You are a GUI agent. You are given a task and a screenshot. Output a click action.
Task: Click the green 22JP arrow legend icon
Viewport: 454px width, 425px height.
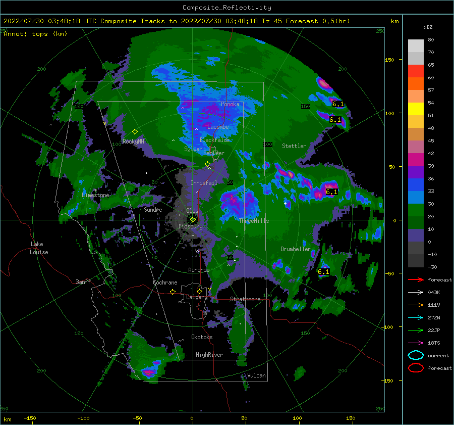tap(416, 330)
